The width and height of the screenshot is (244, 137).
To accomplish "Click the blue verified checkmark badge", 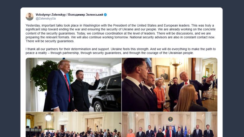I will [105, 15].
